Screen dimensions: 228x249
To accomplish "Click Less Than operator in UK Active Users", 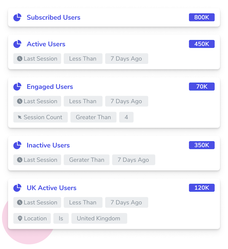I will click(x=83, y=202).
